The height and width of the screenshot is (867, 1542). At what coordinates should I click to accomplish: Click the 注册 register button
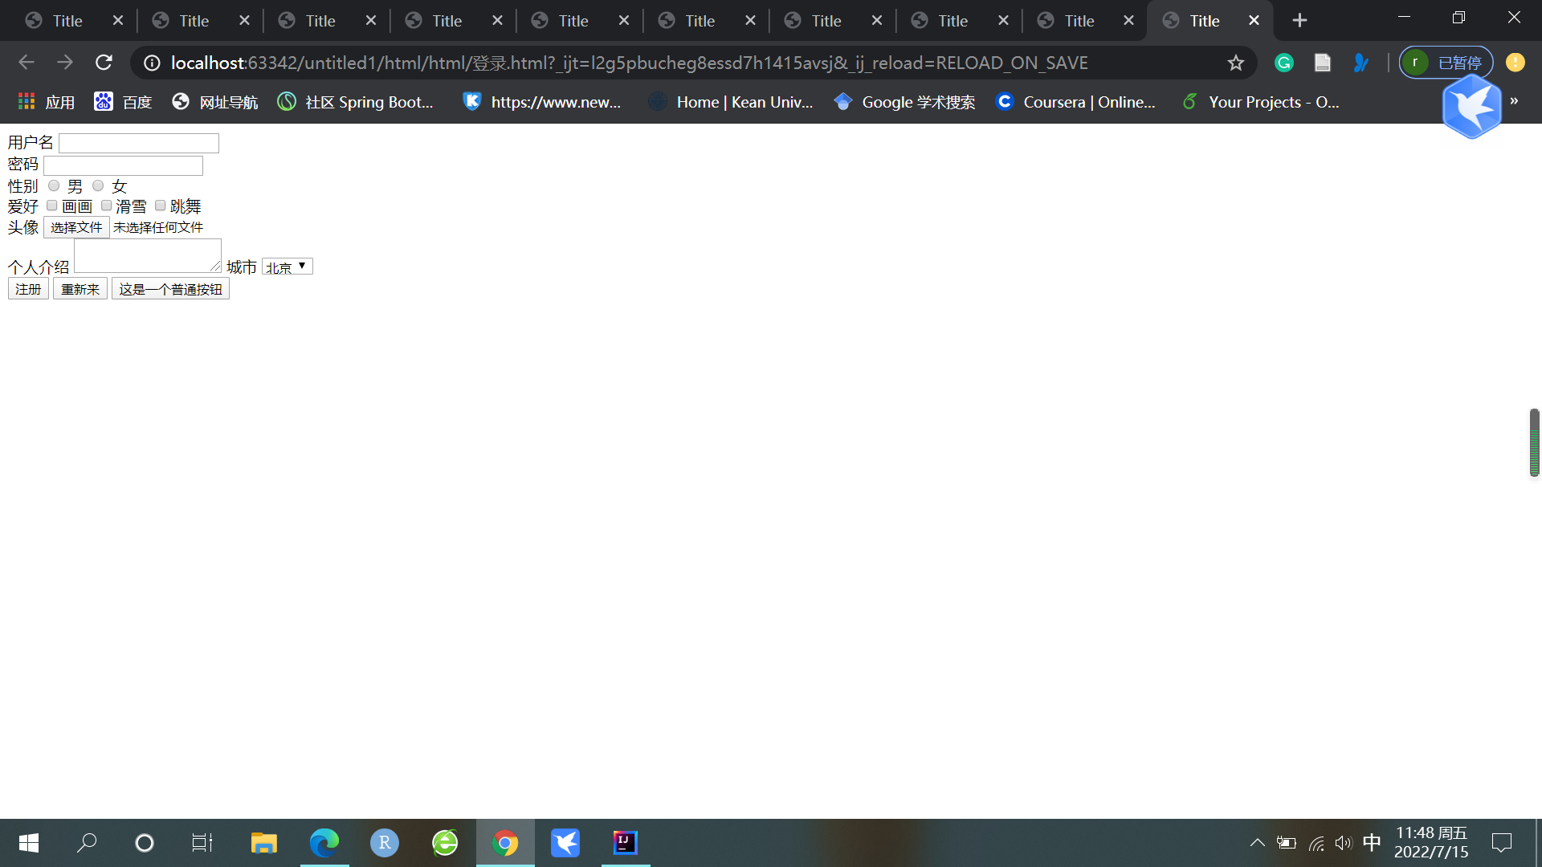28,289
